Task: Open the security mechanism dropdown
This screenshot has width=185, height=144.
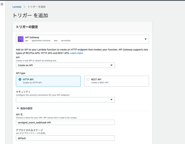Action: [x=65, y=100]
